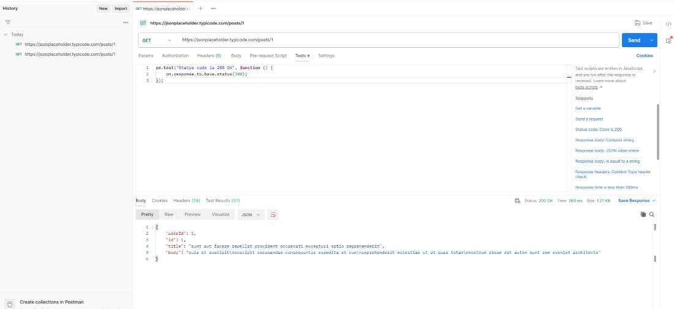The image size is (674, 309).
Task: Open the request Body tab
Action: point(236,56)
